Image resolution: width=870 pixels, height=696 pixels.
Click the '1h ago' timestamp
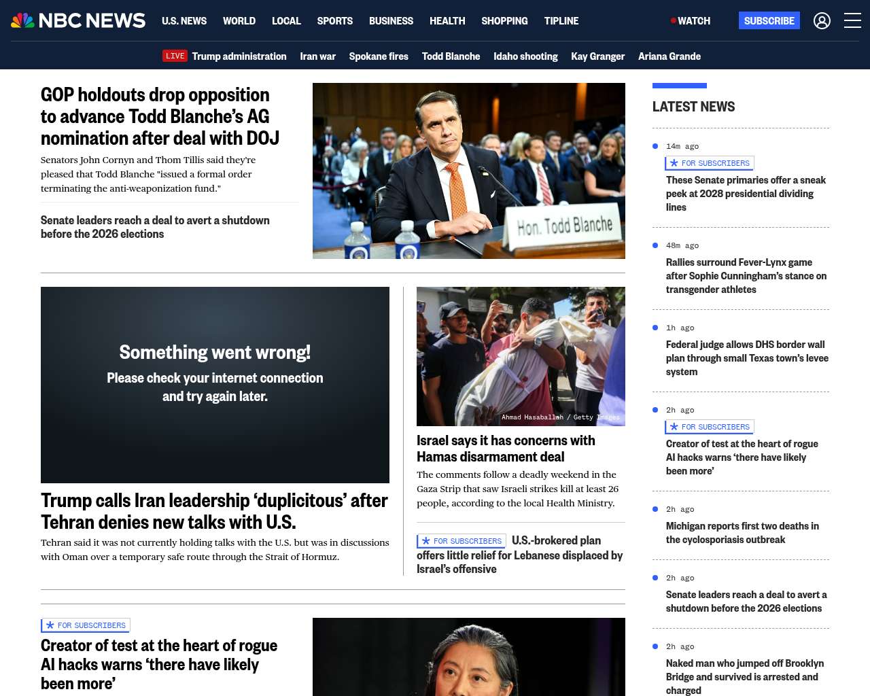680,328
